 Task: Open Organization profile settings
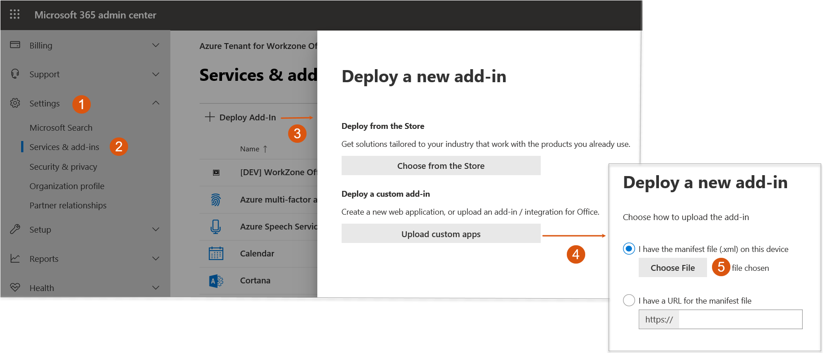point(67,186)
